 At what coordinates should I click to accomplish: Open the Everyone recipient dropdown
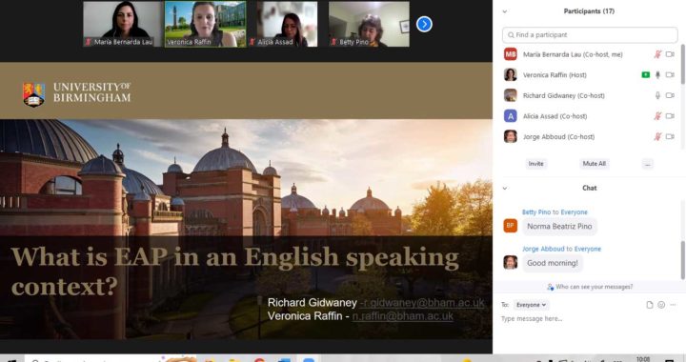point(531,305)
